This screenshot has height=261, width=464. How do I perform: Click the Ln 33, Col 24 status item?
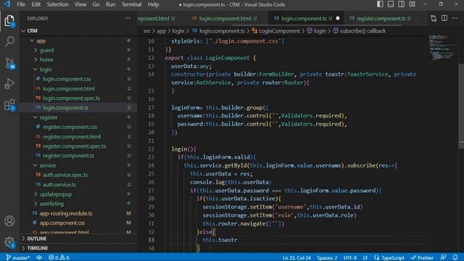pyautogui.click(x=297, y=258)
